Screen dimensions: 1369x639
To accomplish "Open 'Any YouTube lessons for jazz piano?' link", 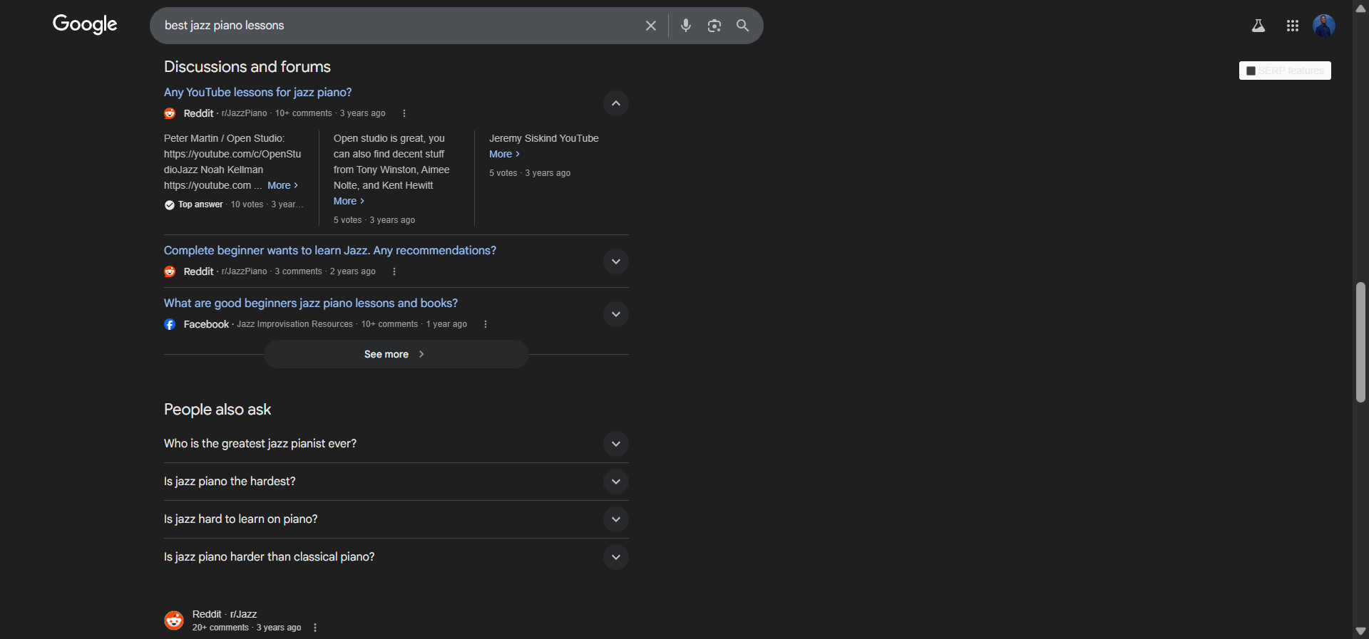I will pyautogui.click(x=257, y=92).
